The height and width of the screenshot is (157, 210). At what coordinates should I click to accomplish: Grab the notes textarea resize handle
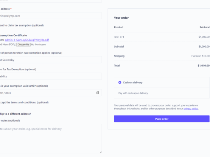(101, 152)
